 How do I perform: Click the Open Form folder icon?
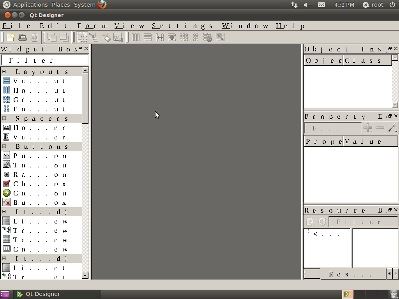[23, 37]
